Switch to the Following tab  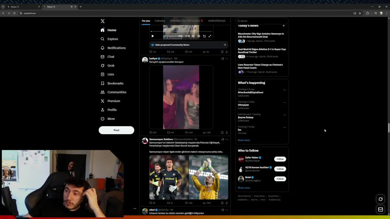click(x=160, y=21)
